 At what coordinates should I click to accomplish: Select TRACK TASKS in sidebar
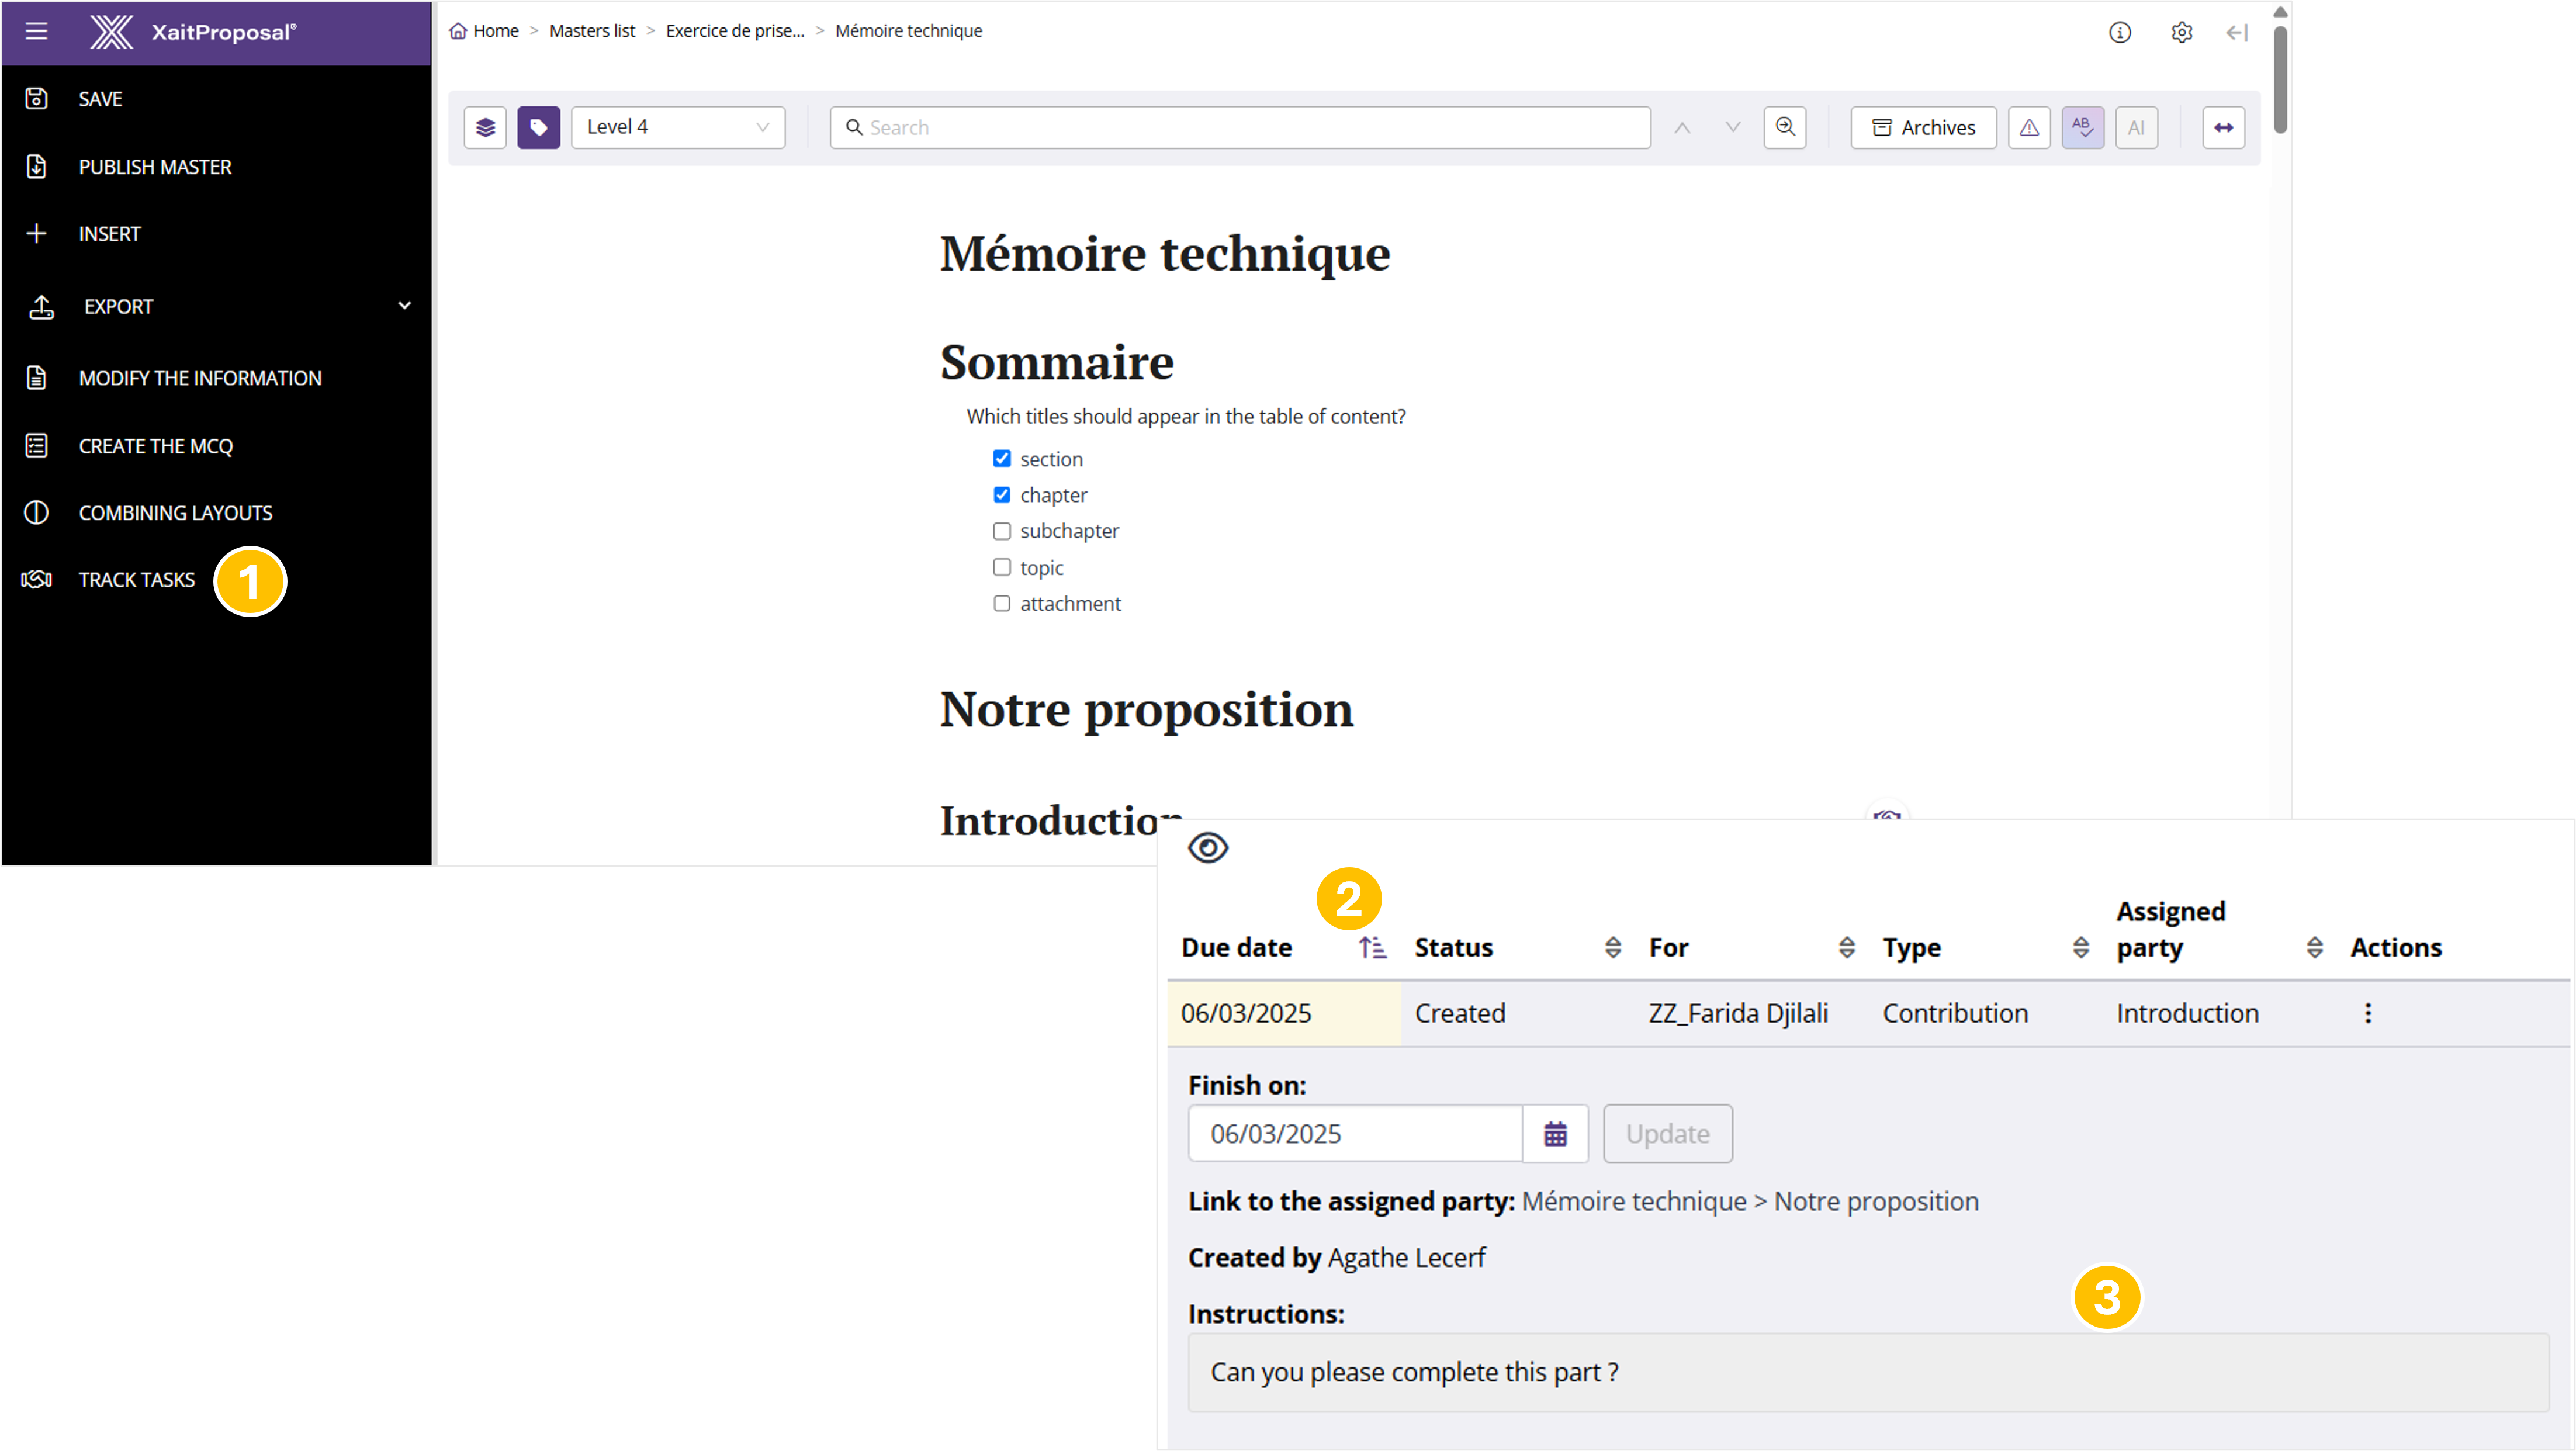[x=137, y=580]
